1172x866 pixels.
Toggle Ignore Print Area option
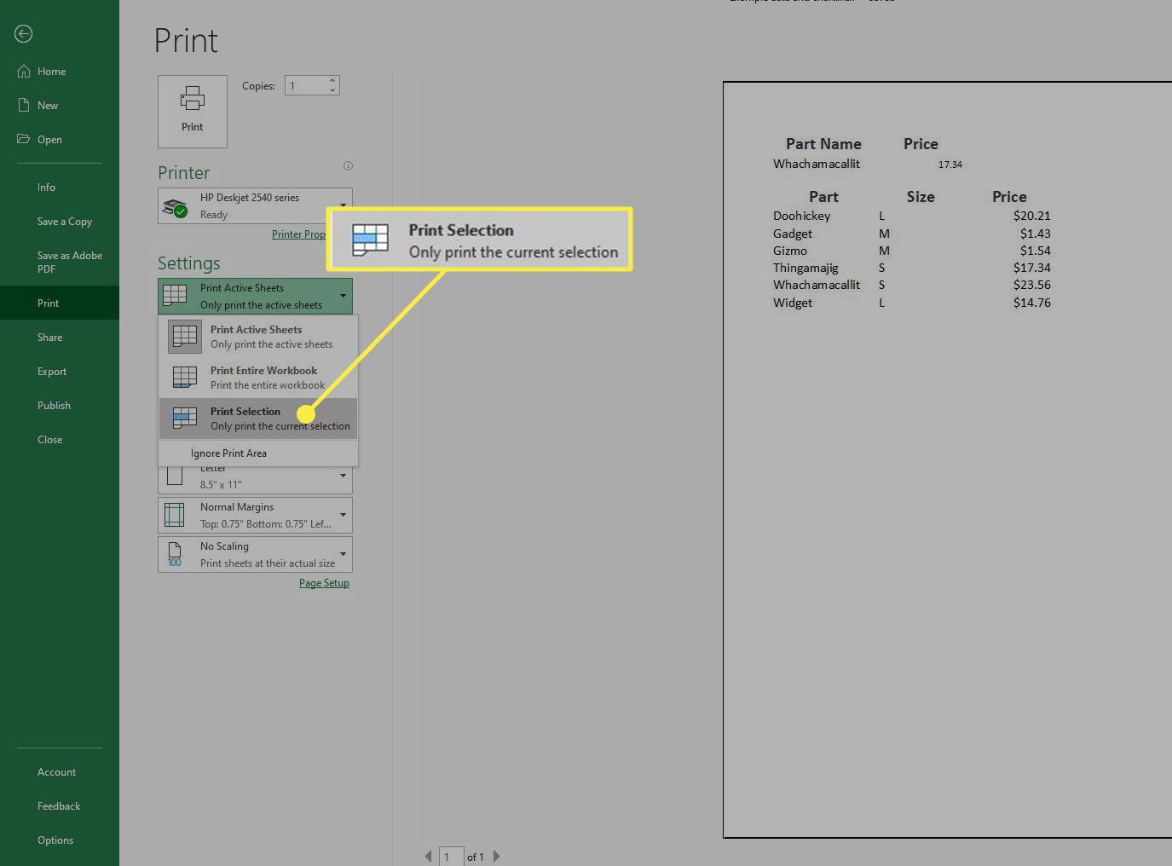pos(258,453)
